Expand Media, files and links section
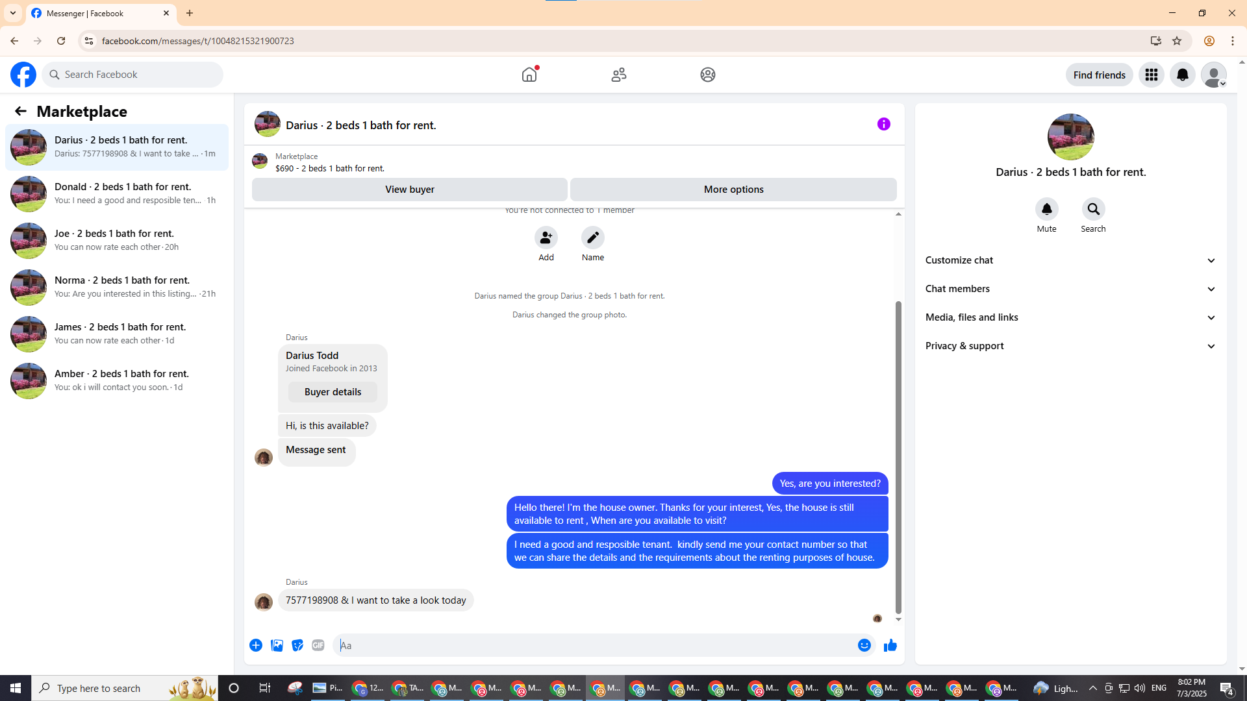1247x701 pixels. click(1070, 317)
